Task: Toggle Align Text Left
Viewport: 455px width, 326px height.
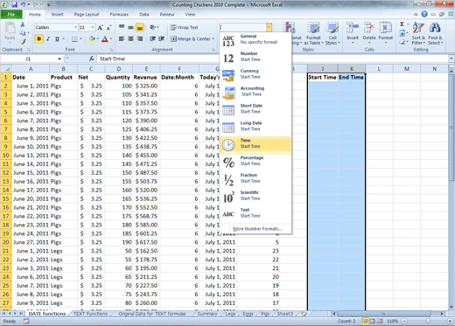Action: [122, 38]
